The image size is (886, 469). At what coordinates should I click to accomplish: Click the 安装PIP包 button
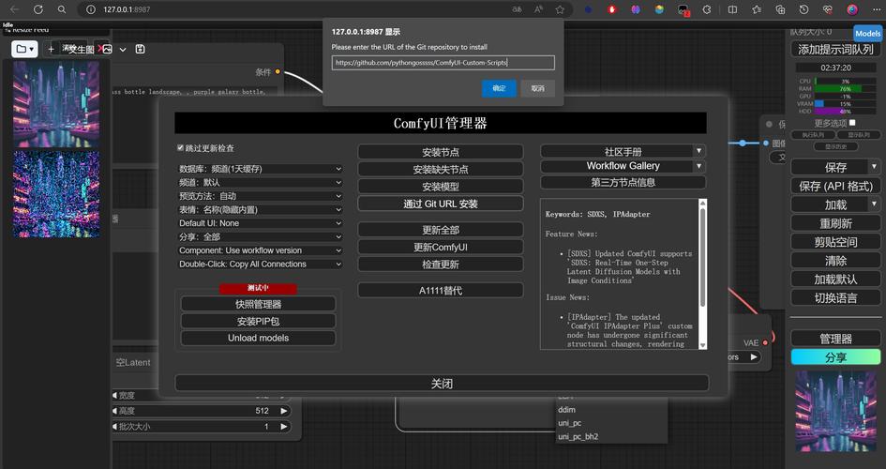[x=258, y=321]
